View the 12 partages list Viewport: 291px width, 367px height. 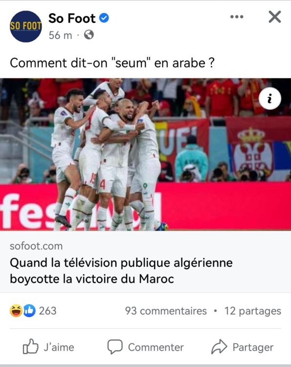coord(253,311)
